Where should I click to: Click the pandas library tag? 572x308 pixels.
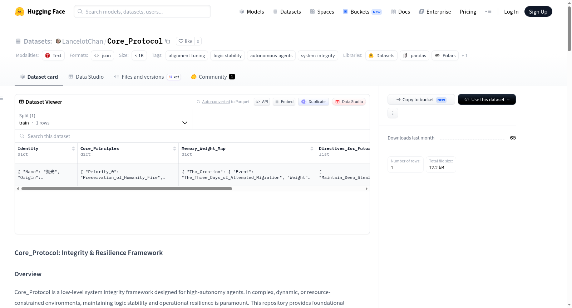click(x=415, y=55)
